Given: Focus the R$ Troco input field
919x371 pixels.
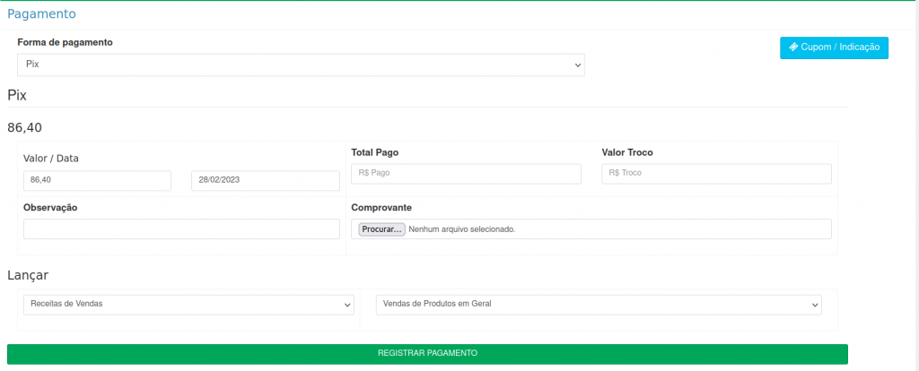Looking at the screenshot, I should 715,174.
